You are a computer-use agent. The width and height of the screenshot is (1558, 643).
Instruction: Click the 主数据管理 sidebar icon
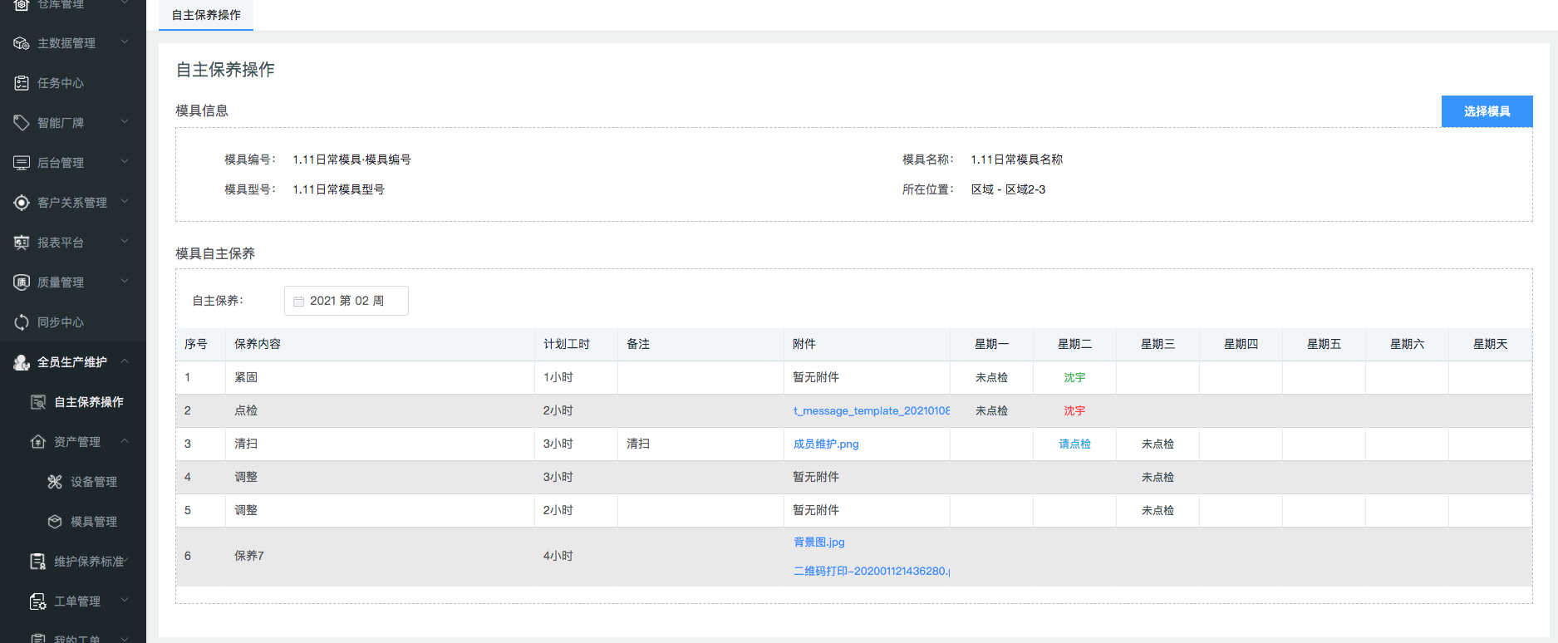[x=22, y=43]
